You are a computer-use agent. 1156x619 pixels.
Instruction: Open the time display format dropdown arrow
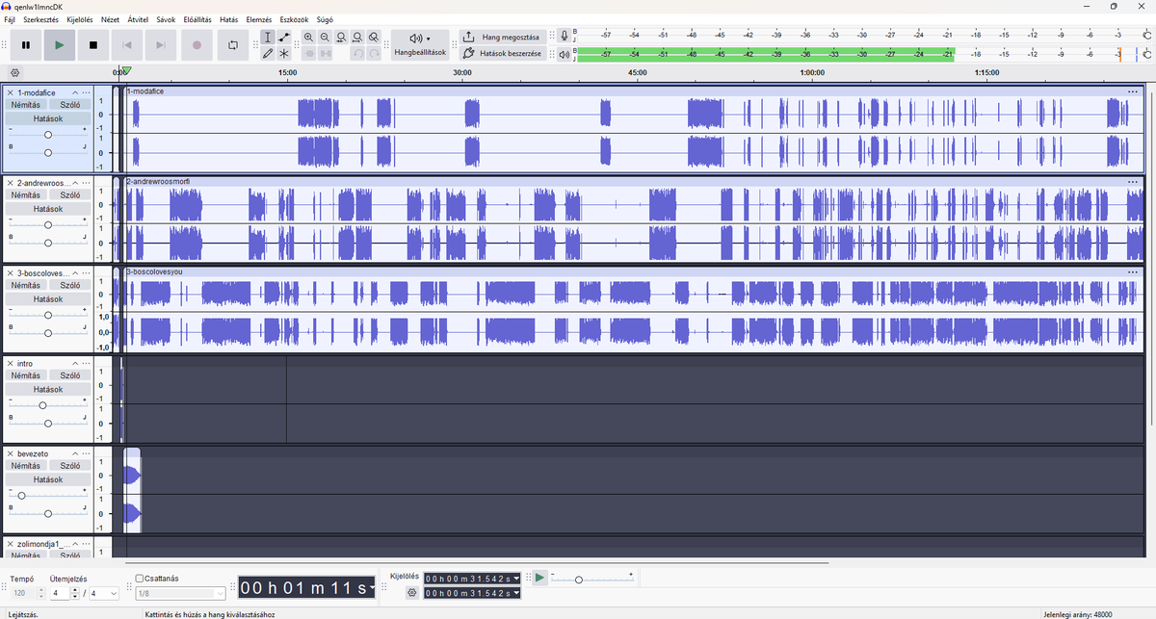point(372,587)
